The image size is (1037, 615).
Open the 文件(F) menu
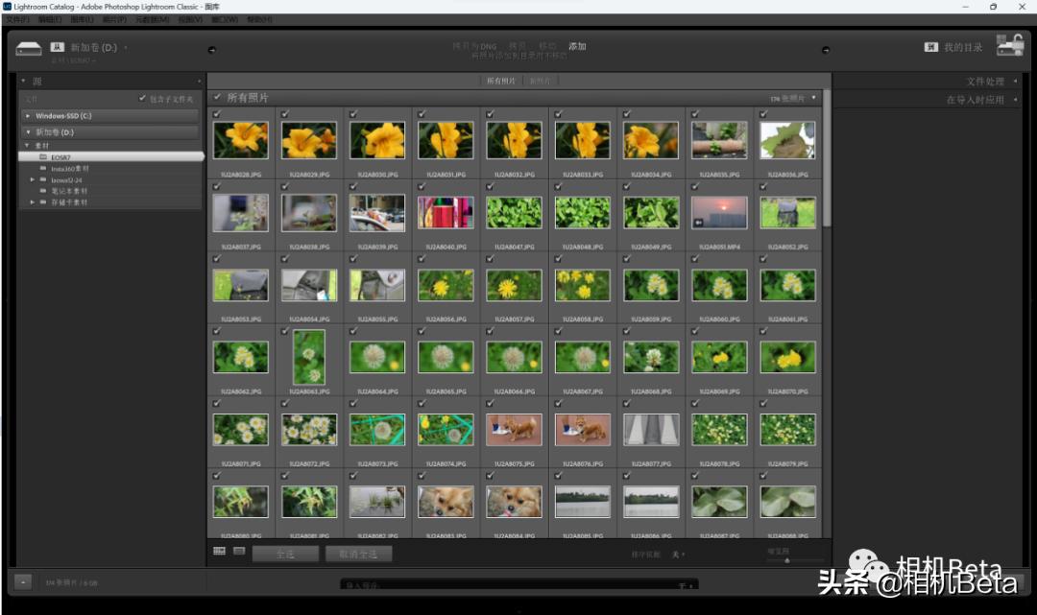(x=19, y=19)
